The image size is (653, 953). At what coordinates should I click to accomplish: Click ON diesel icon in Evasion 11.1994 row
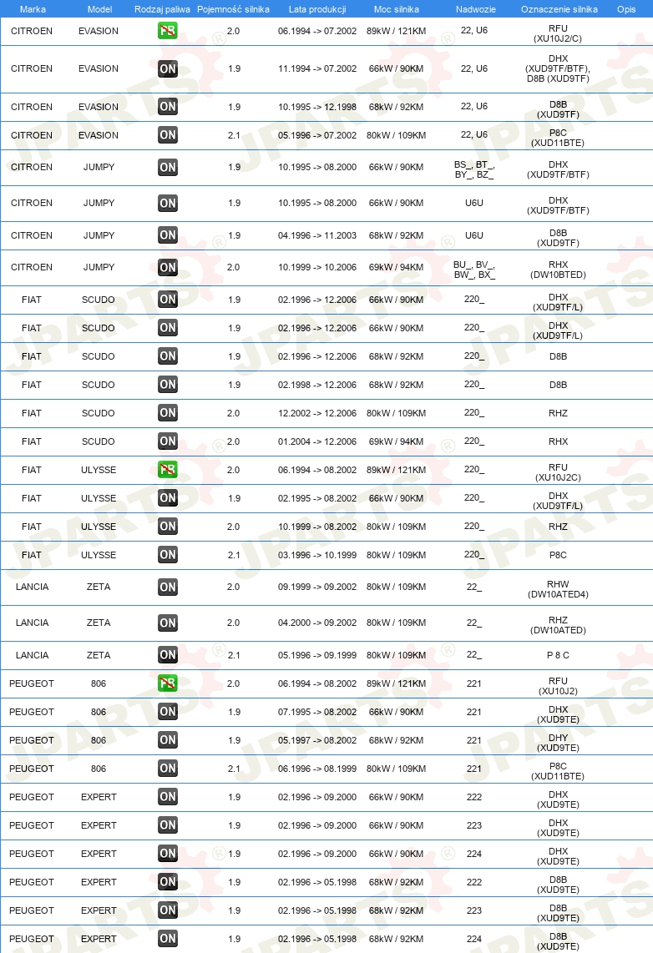[x=167, y=68]
